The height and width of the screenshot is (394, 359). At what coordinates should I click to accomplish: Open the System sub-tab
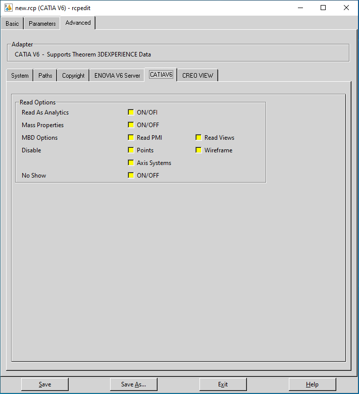pos(20,75)
